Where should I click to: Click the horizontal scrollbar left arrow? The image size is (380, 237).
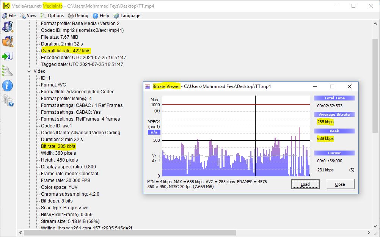coord(20,232)
